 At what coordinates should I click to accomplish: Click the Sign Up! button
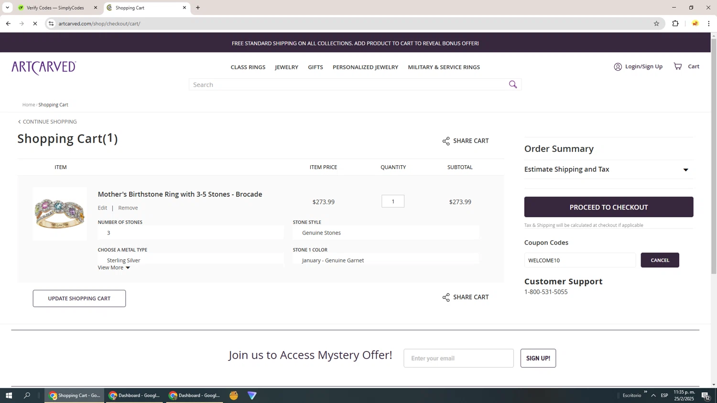point(538,358)
